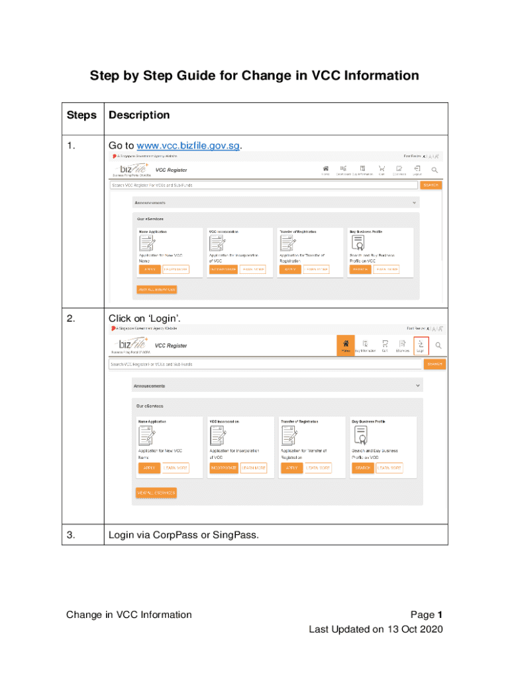510x679 pixels.
Task: Open the eServices icon in step 2 navbar
Action: [402, 345]
